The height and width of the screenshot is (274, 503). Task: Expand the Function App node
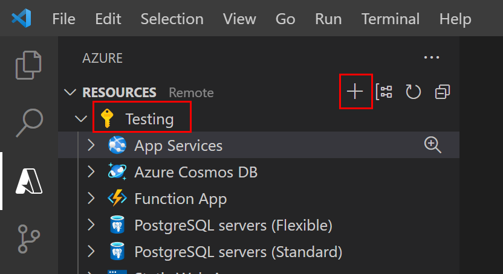pos(91,199)
